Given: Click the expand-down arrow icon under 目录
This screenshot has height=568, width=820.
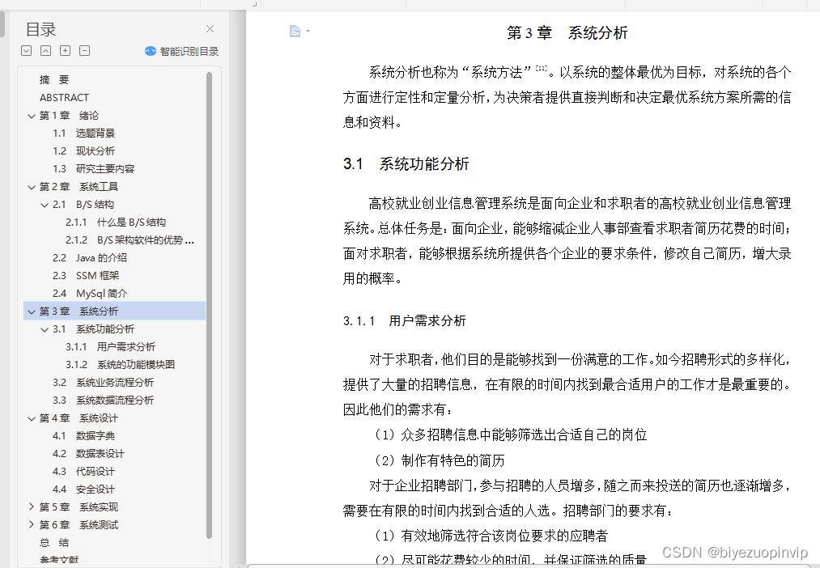Looking at the screenshot, I should click(x=27, y=51).
